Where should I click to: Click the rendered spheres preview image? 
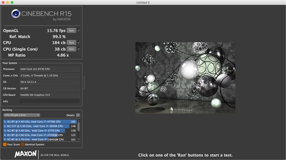pyautogui.click(x=185, y=78)
